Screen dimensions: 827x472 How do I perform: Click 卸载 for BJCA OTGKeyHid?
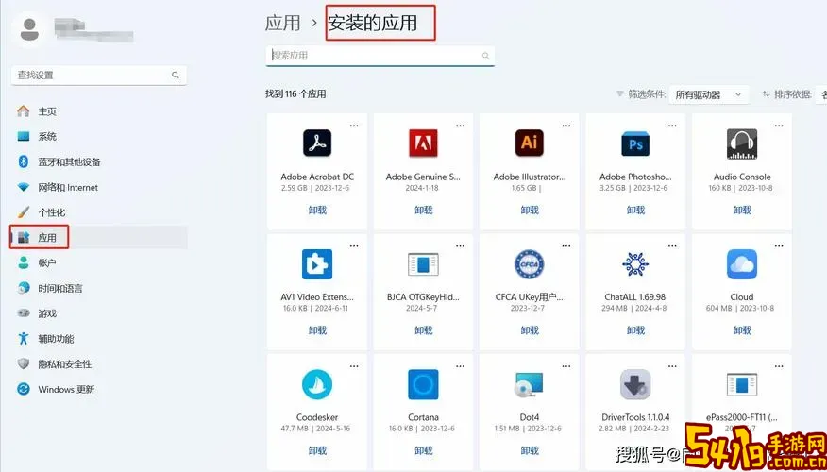[423, 330]
